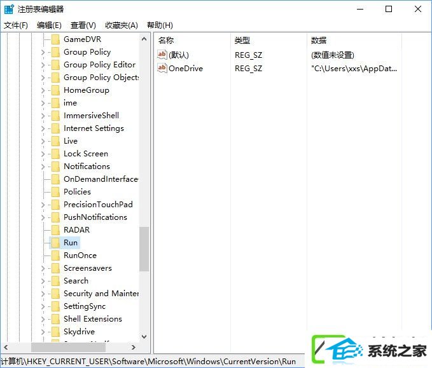The height and width of the screenshot is (368, 432).
Task: Select the Security and Maintenance tree item
Action: 101,294
